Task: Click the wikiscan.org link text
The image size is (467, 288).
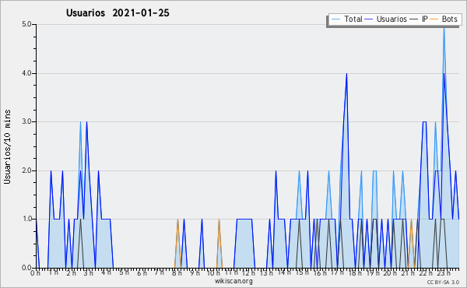Action: (233, 281)
